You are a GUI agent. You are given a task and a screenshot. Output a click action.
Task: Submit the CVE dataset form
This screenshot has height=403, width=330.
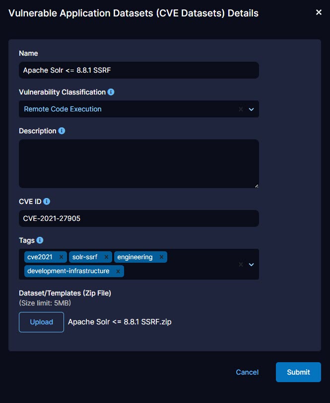(298, 372)
